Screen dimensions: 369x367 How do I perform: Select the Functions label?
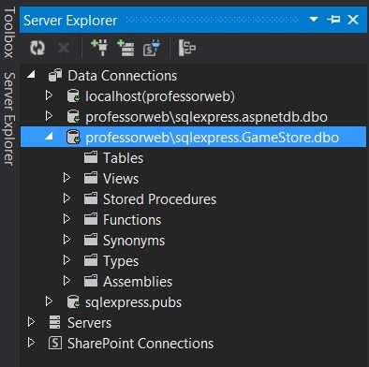132,220
